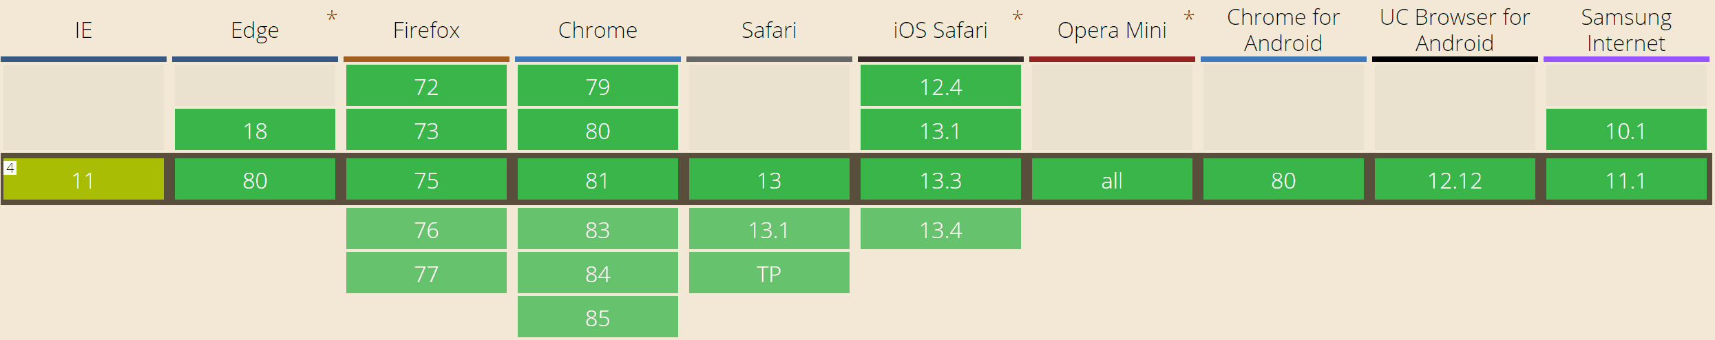This screenshot has width=1715, height=340.
Task: Click the Safari column header
Action: [x=769, y=30]
